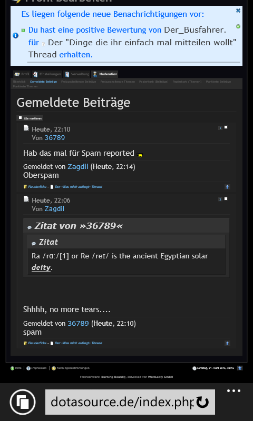
Task: Open post number 1 permalink icon
Action: [x=220, y=128]
